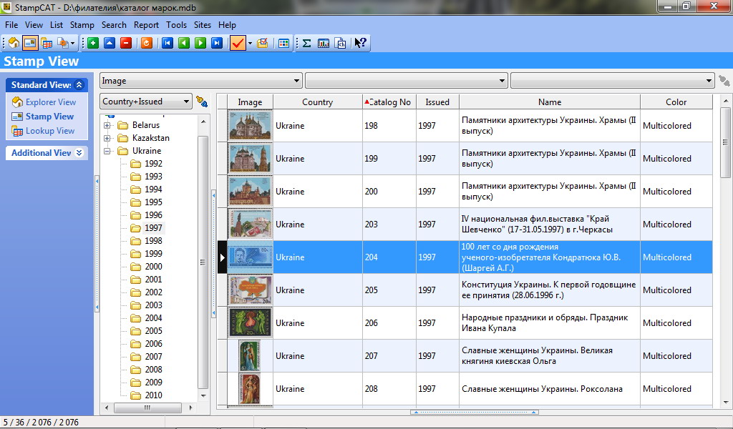Jump to the first record
The image size is (733, 429).
click(168, 43)
